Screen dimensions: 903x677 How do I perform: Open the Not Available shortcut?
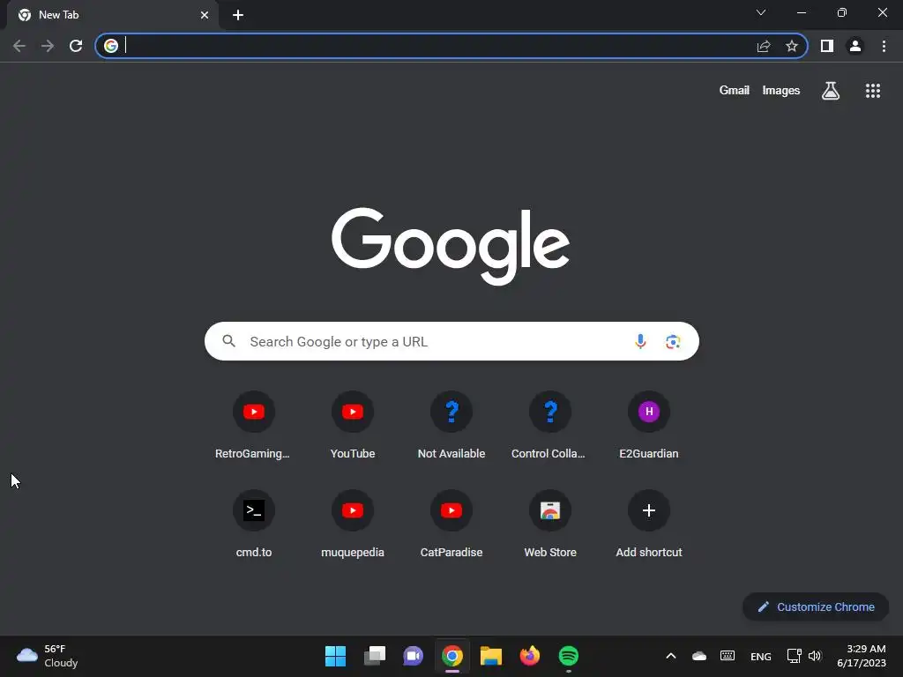point(451,426)
